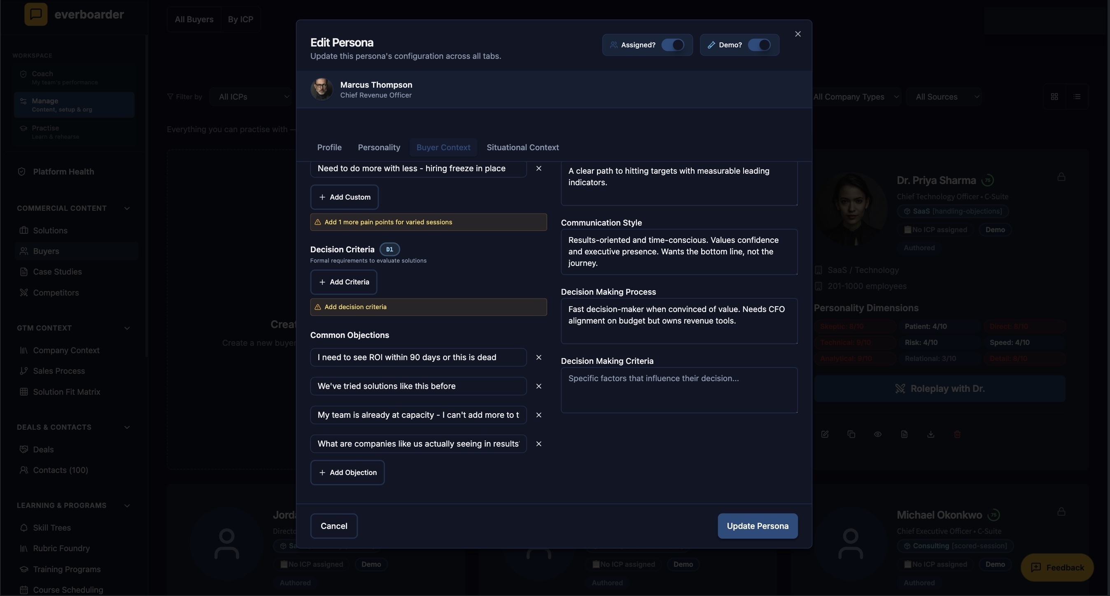The height and width of the screenshot is (596, 1110).
Task: Click the Add Objection button
Action: pos(347,473)
